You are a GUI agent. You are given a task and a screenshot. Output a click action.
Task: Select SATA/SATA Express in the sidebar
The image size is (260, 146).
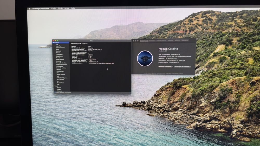[62, 78]
